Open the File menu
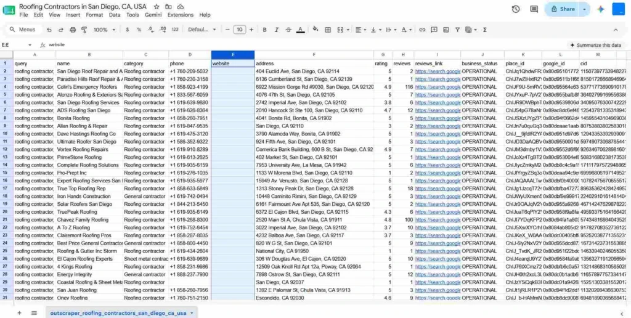631x318 pixels. coord(24,15)
